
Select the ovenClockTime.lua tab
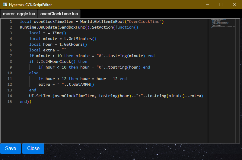tap(59, 14)
